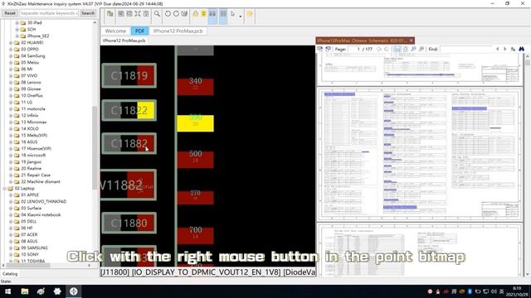Click the PDF zoom-in magnifier icon
The image size is (531, 298).
(421, 49)
